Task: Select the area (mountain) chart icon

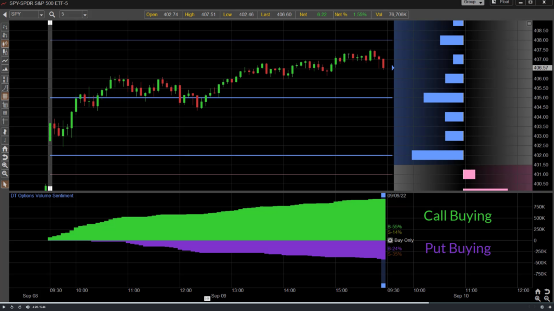Action: click(x=5, y=69)
